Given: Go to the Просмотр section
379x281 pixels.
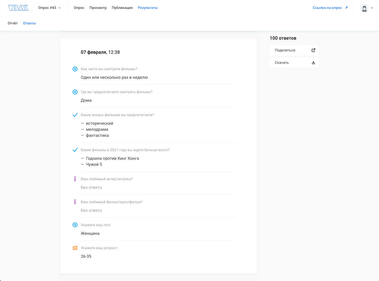Looking at the screenshot, I should click(x=98, y=8).
